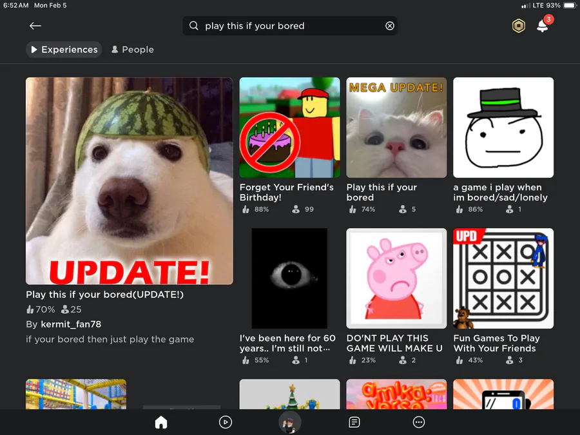Click the 25 players count of featured game
Image resolution: width=580 pixels, height=435 pixels.
pos(71,309)
